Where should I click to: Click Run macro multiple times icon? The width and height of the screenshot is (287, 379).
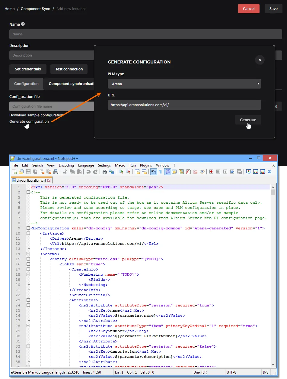pyautogui.click(x=232, y=172)
